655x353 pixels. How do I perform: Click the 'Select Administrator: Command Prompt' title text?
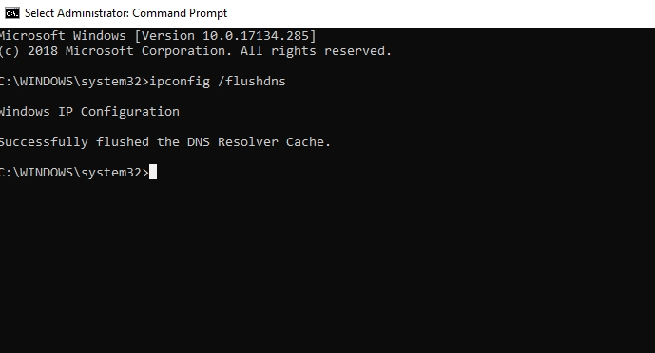point(125,13)
